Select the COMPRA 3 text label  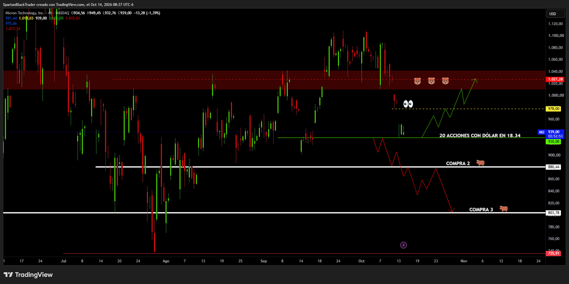point(481,209)
